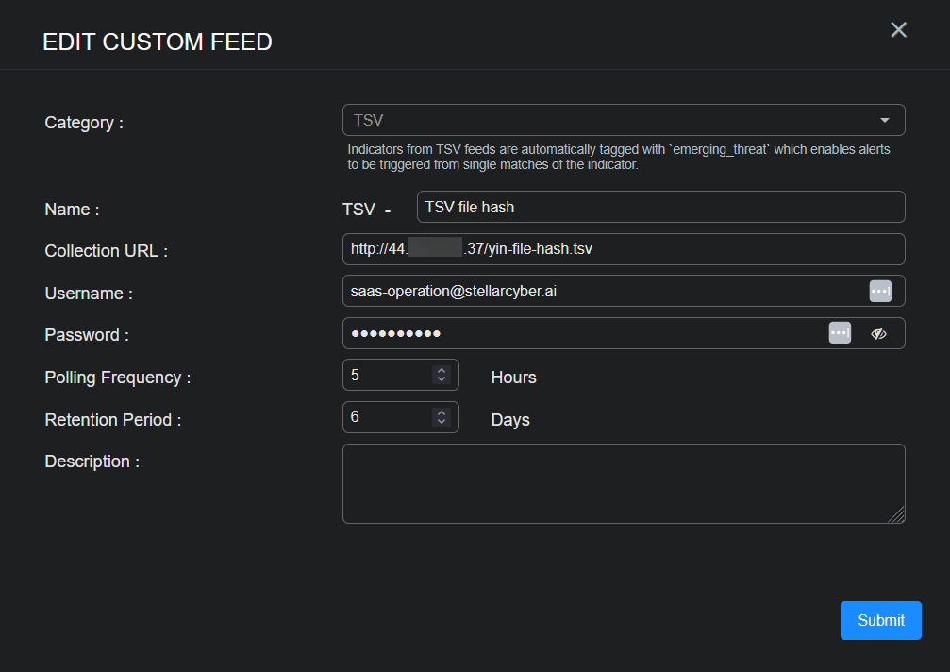Screen dimensions: 950x672
Task: Click the password manager icon in Username field
Action: [879, 292]
